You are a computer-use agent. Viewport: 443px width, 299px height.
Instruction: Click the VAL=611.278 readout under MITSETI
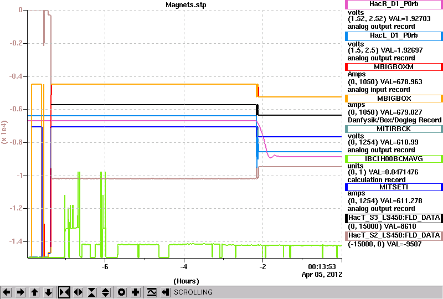[x=401, y=201]
